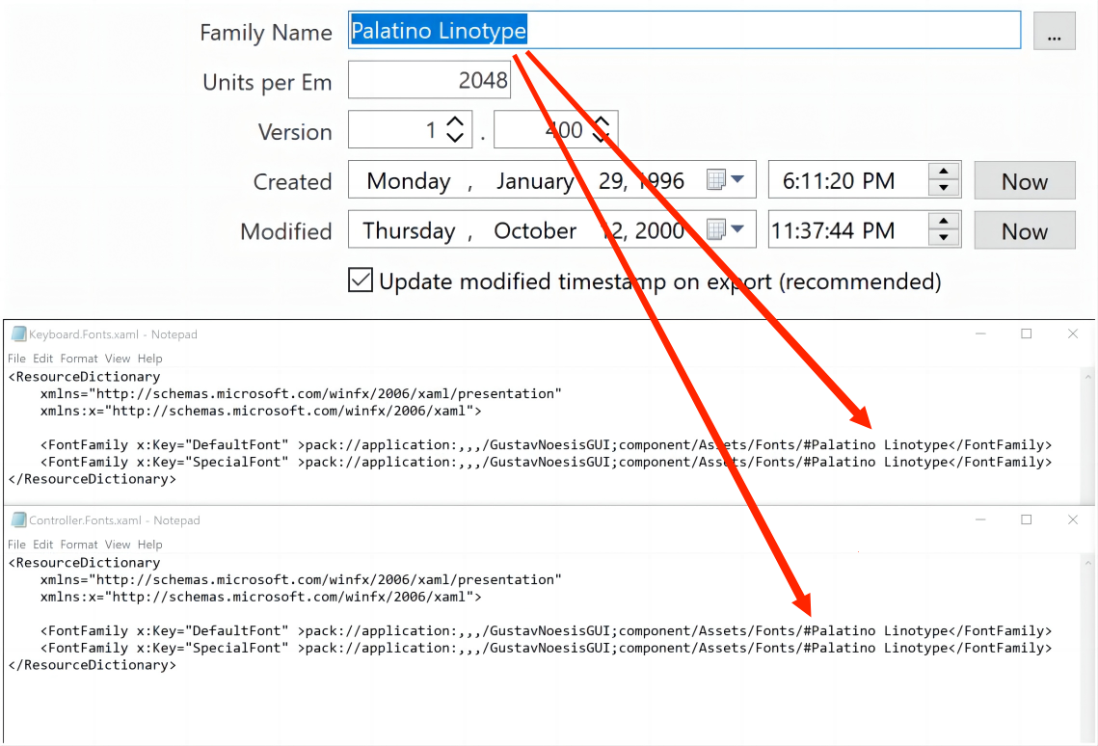This screenshot has height=746, width=1098.
Task: Click DefaultFont line in Keyboard.Fonts.xaml Notepad
Action: 547,445
